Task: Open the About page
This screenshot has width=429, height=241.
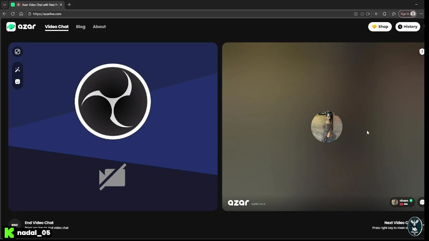Action: pos(99,27)
